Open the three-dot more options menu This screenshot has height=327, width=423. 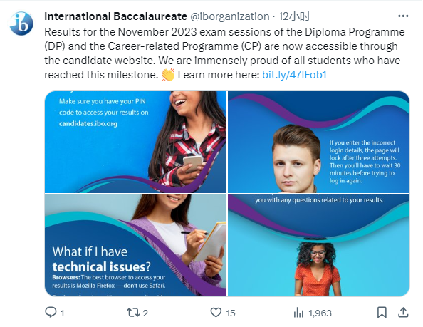[x=403, y=16]
